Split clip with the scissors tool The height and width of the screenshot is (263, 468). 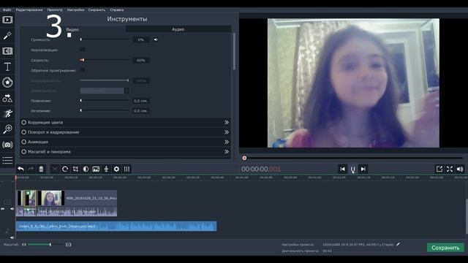[x=55, y=169]
